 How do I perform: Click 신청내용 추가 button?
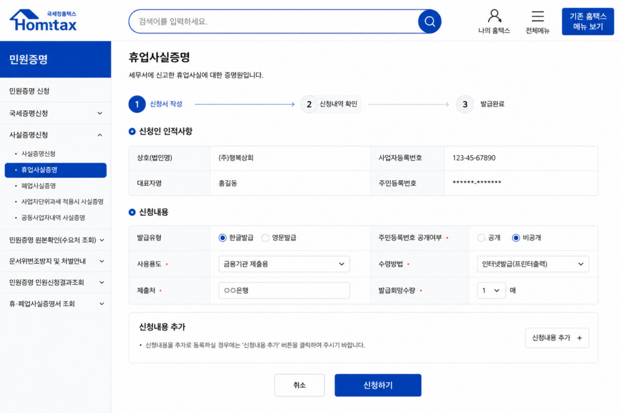557,338
